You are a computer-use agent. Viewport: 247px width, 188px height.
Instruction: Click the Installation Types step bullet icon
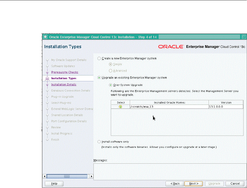pos(47,78)
